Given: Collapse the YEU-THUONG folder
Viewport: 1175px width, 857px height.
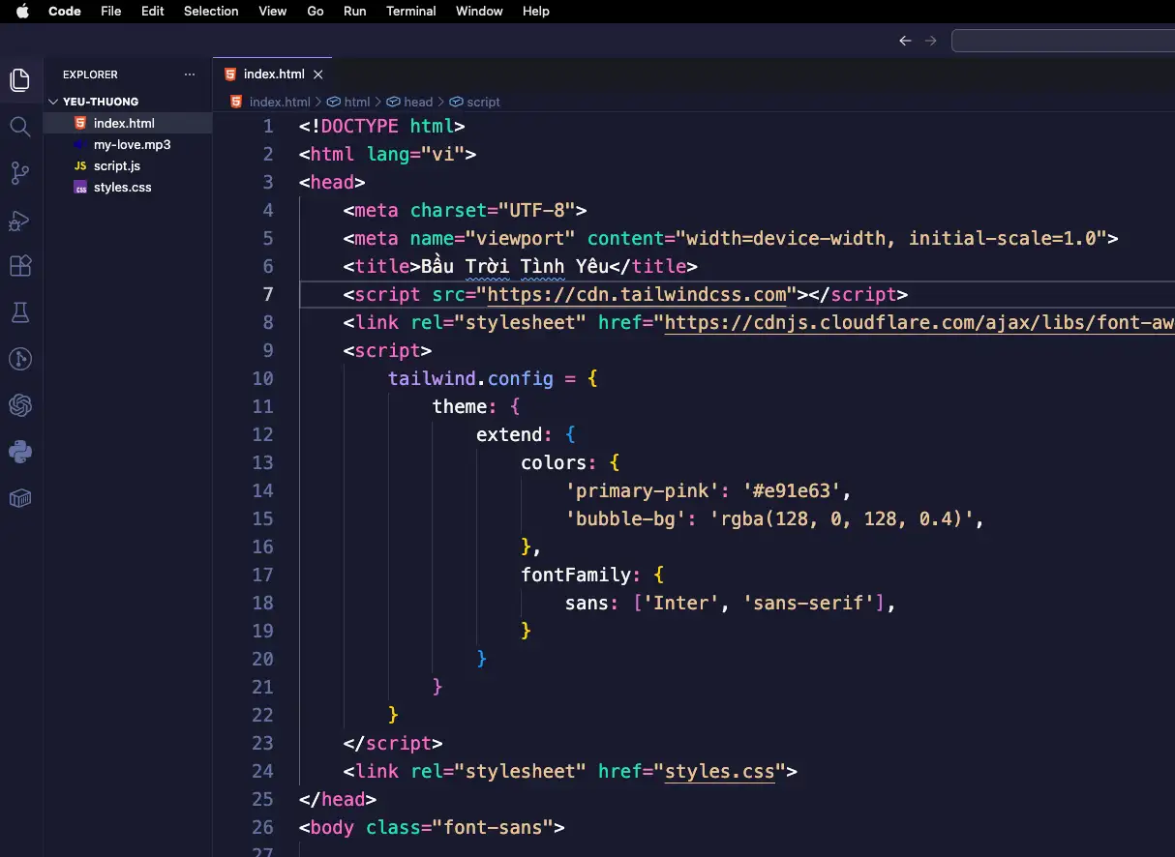Looking at the screenshot, I should click(x=53, y=102).
